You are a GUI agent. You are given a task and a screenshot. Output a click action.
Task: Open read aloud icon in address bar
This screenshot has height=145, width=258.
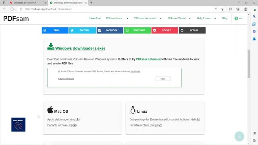coord(216,9)
